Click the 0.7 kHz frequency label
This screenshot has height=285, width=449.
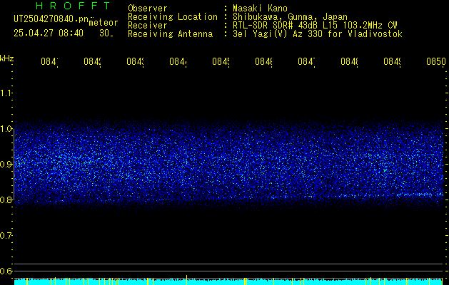(6, 236)
